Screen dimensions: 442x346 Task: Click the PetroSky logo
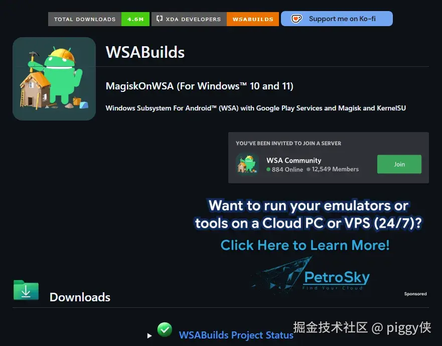point(310,275)
